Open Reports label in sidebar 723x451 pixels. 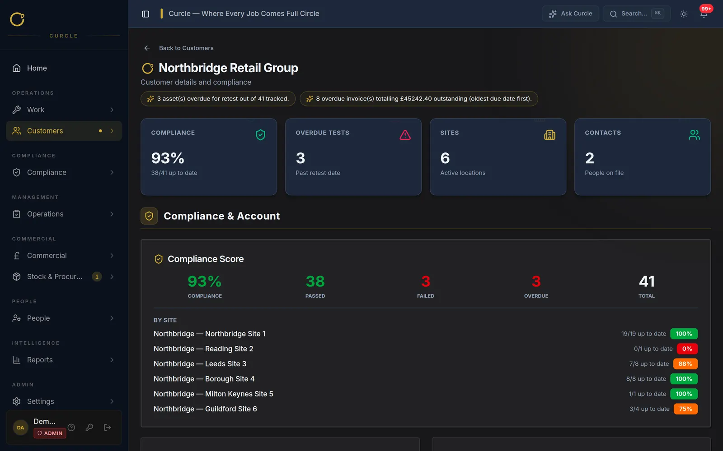[x=40, y=359]
